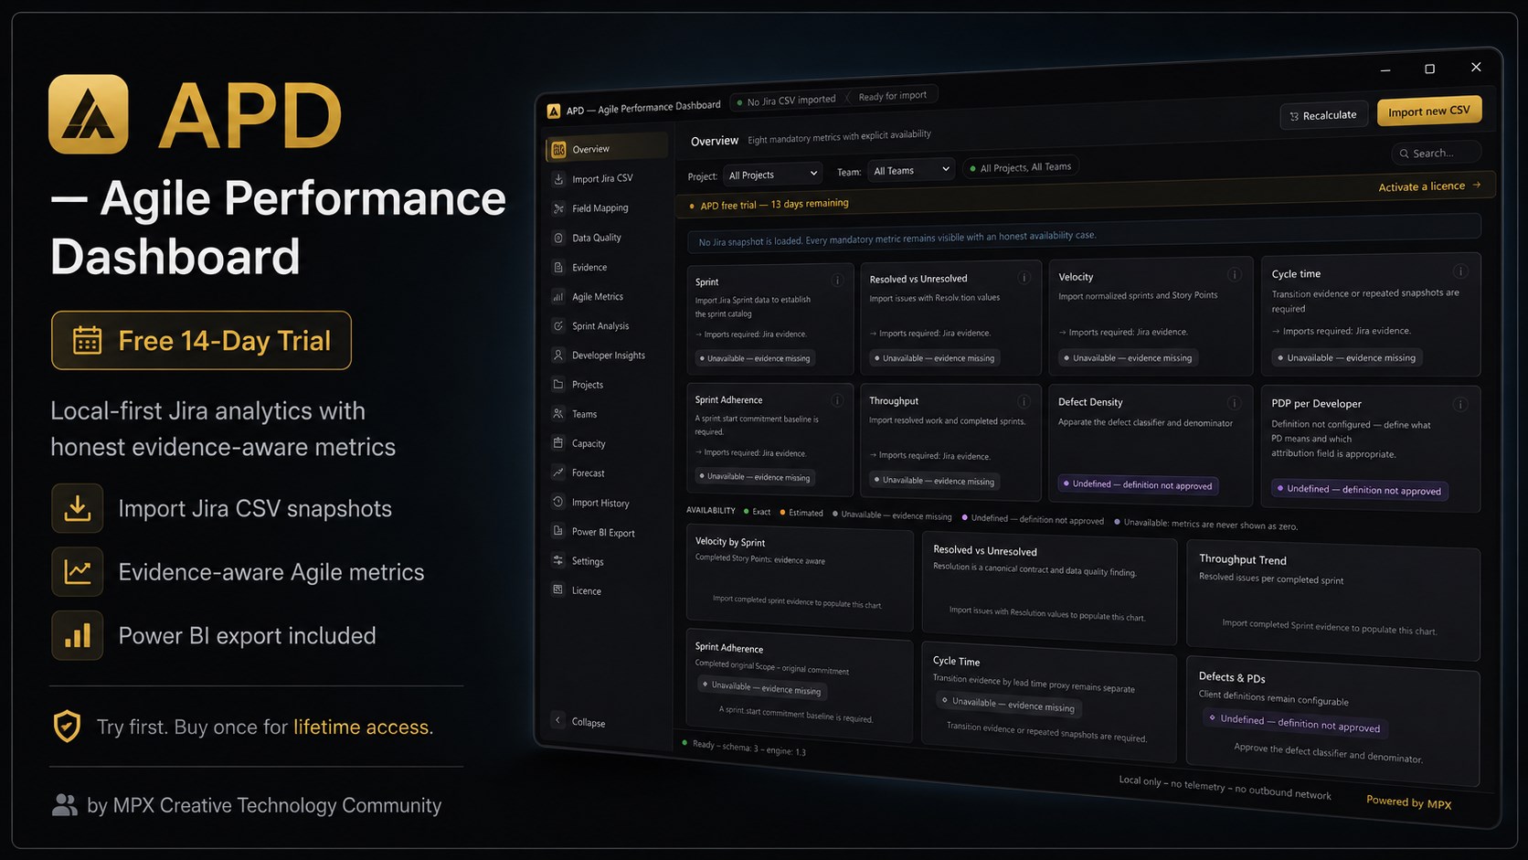1528x860 pixels.
Task: Collapse the sidebar navigation
Action: pyautogui.click(x=580, y=721)
